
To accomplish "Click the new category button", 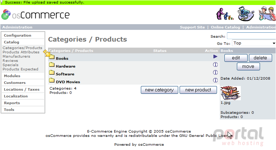I will [159, 90].
